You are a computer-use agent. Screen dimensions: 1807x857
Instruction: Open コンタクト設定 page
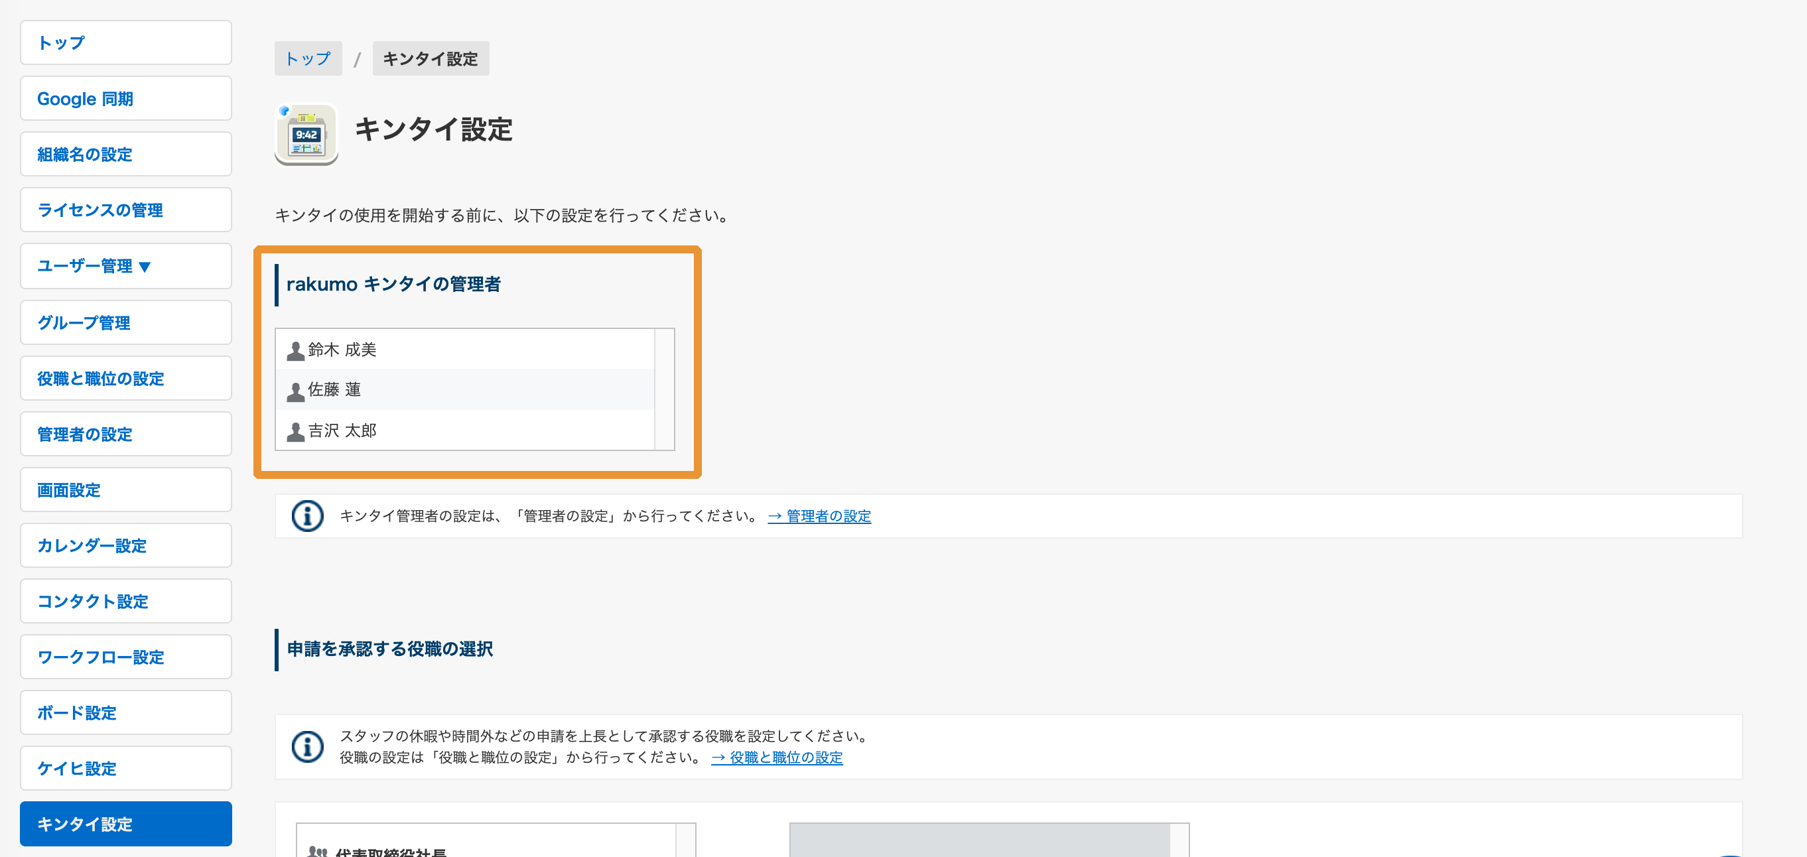[125, 602]
